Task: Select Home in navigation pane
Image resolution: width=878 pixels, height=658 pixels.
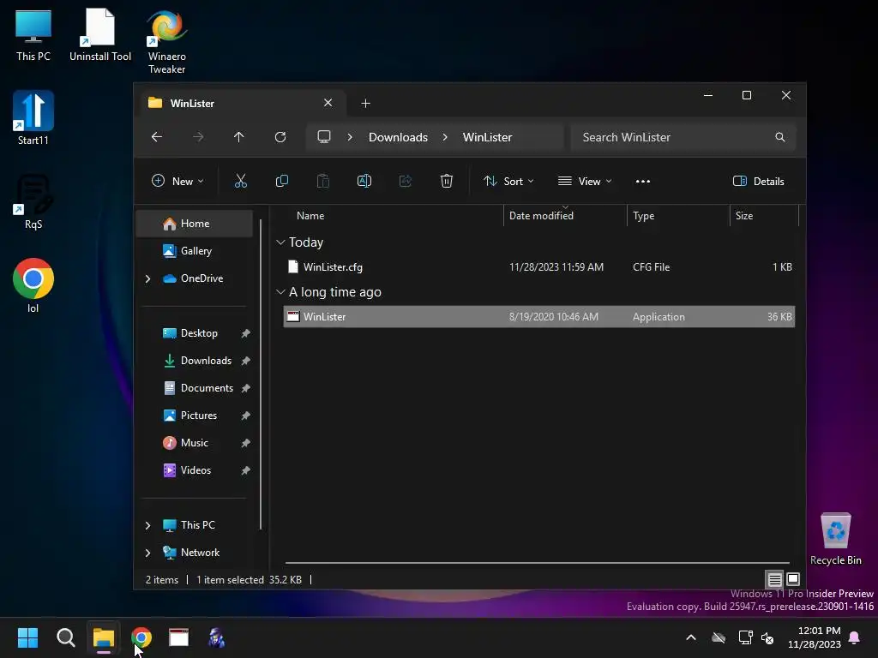Action: click(x=195, y=224)
